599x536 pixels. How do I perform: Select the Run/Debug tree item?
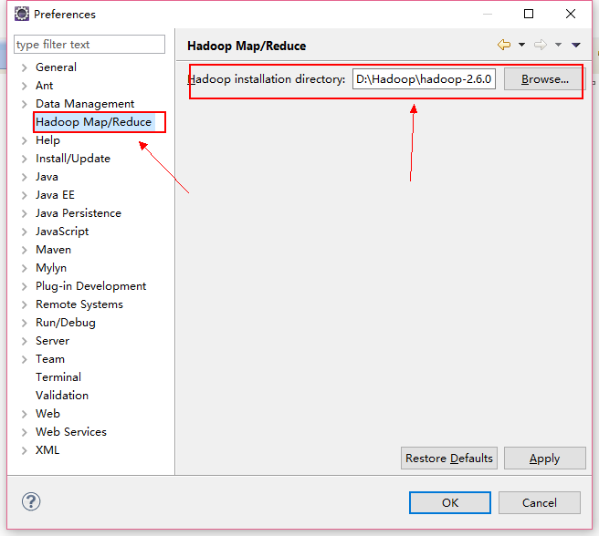[66, 323]
